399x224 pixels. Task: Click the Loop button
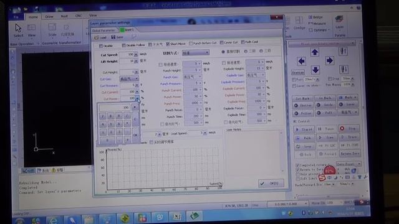pyautogui.click(x=305, y=147)
